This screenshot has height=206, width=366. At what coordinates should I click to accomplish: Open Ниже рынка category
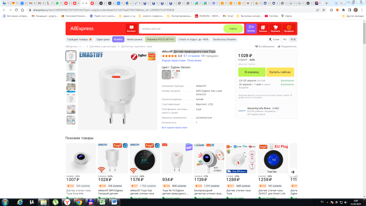click(135, 39)
